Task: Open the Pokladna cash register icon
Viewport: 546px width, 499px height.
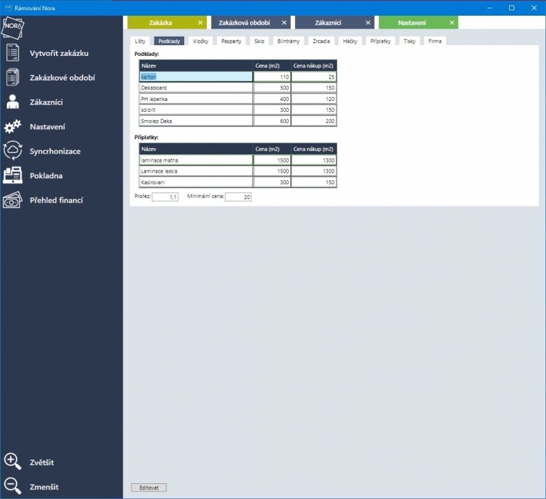Action: [x=13, y=175]
